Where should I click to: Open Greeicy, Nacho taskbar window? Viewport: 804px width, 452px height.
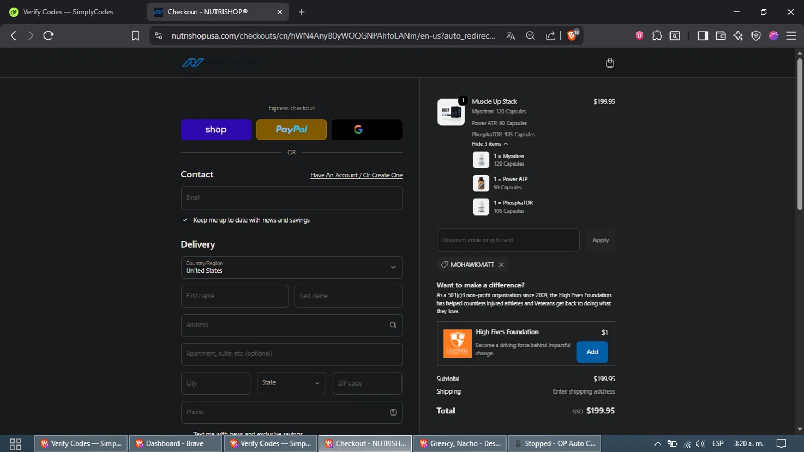tap(460, 444)
